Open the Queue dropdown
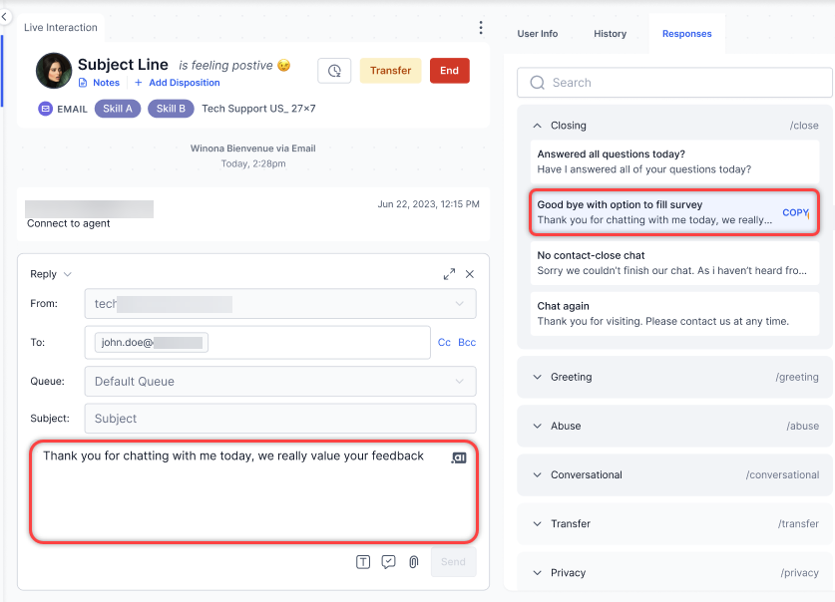 click(279, 381)
